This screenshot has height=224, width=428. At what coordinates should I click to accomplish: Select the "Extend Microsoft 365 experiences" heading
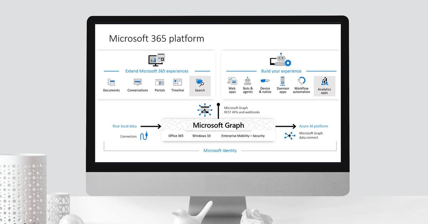157,71
